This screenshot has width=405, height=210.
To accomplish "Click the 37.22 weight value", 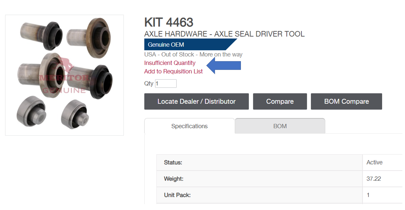I will pyautogui.click(x=374, y=179).
